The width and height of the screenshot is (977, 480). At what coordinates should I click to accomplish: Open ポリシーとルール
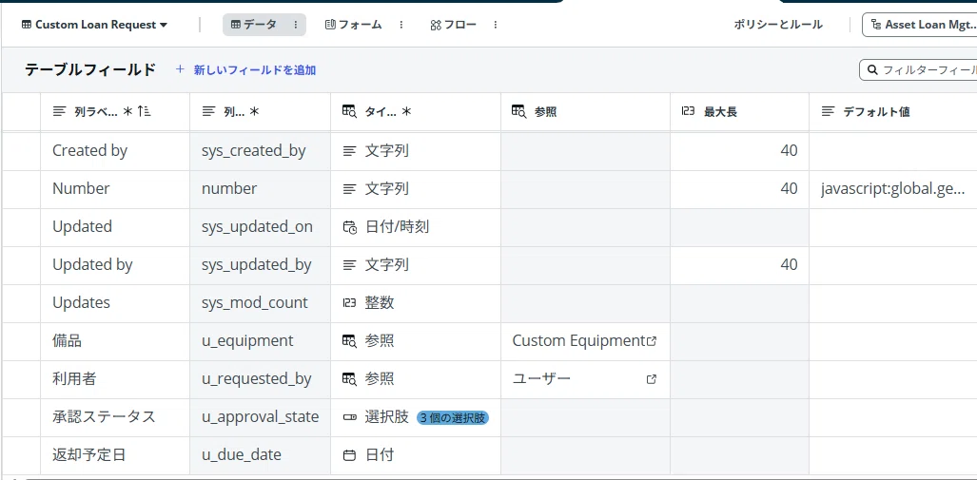click(778, 25)
